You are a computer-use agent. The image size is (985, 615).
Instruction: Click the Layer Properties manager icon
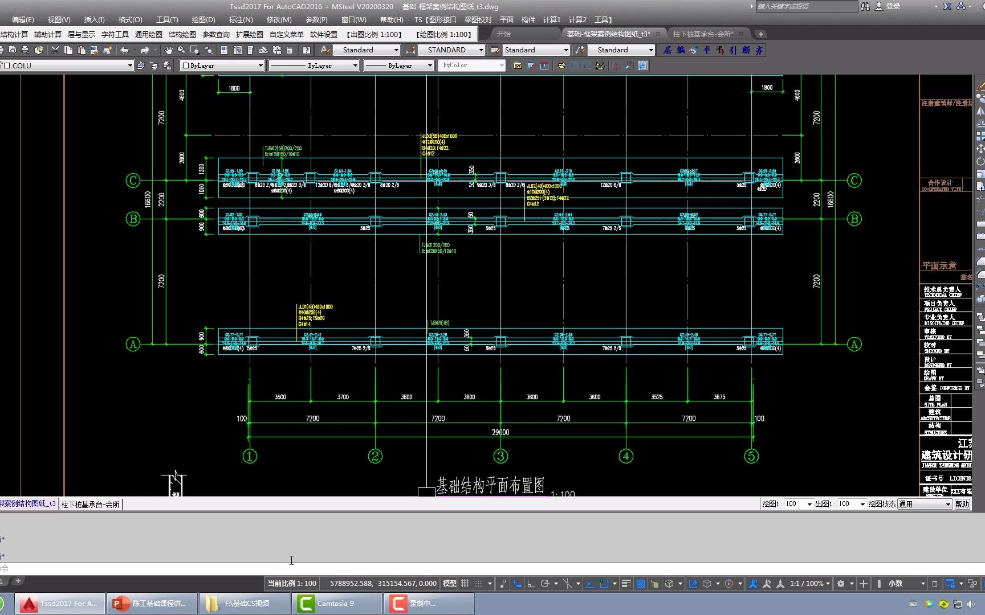(x=141, y=65)
